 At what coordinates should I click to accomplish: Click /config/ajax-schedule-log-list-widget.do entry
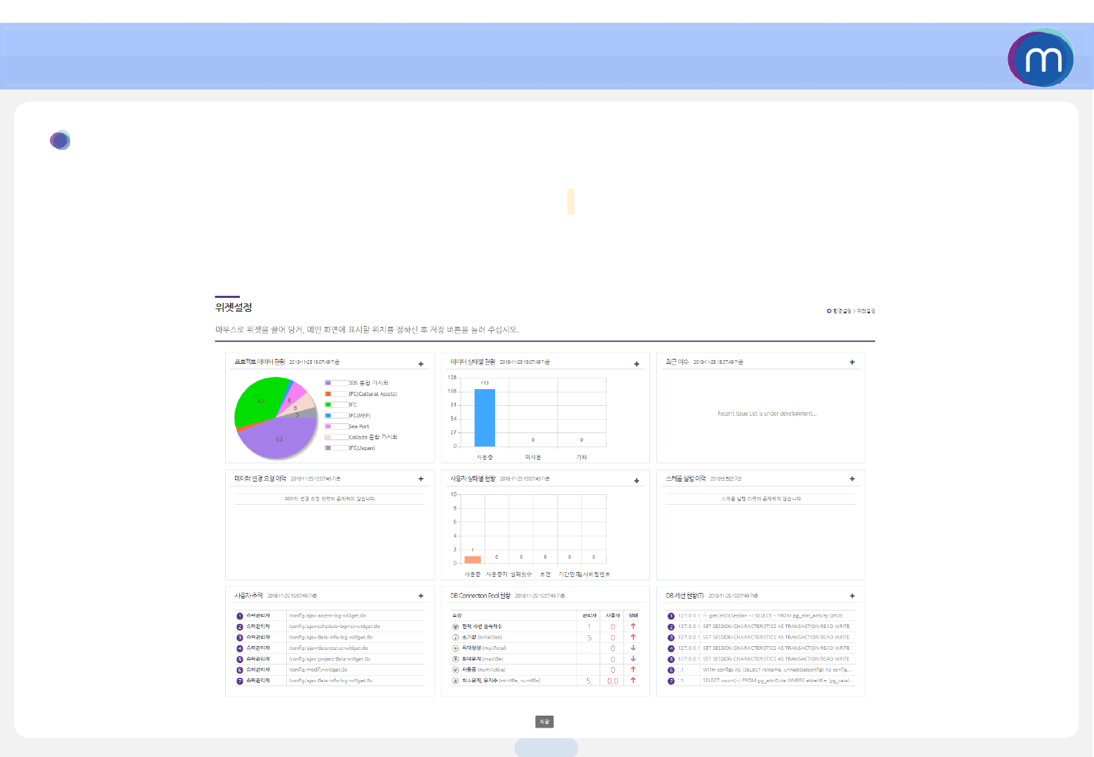pos(335,627)
